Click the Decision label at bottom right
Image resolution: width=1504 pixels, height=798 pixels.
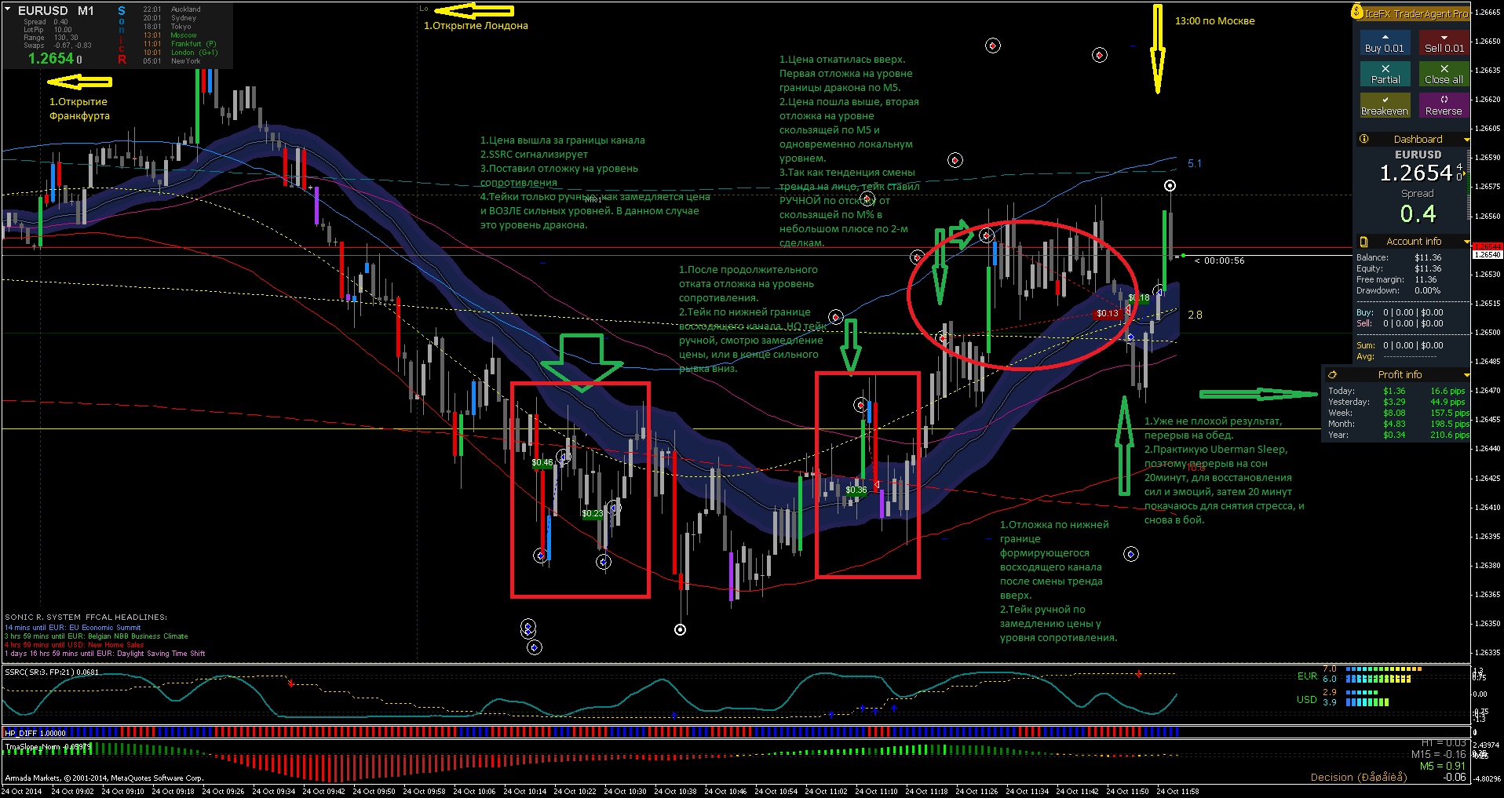[1359, 778]
